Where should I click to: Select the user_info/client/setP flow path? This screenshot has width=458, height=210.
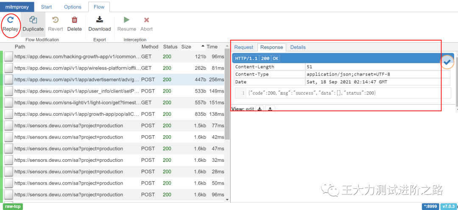point(78,91)
